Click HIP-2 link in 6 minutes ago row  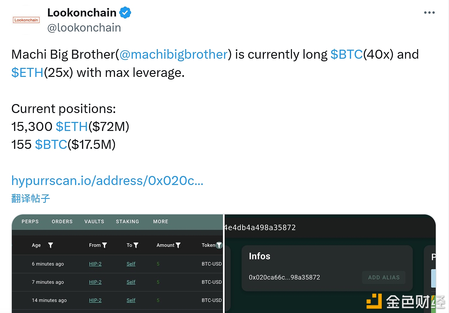pos(95,264)
